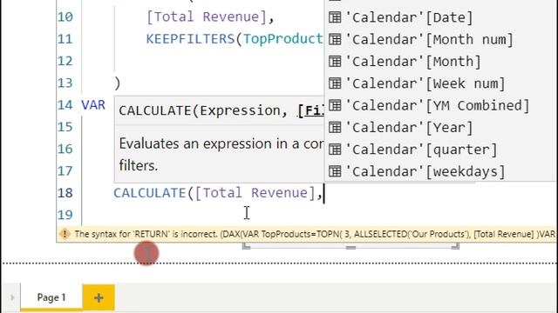Pick 'Calendar'[Month] from suggestions
The width and height of the screenshot is (558, 313).
point(441,62)
